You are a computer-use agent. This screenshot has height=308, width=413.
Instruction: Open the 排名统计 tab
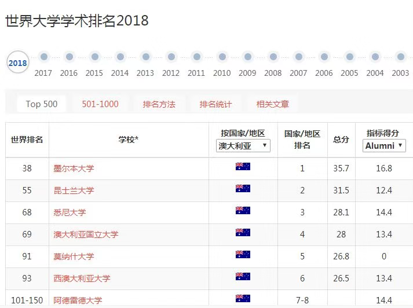pos(215,104)
